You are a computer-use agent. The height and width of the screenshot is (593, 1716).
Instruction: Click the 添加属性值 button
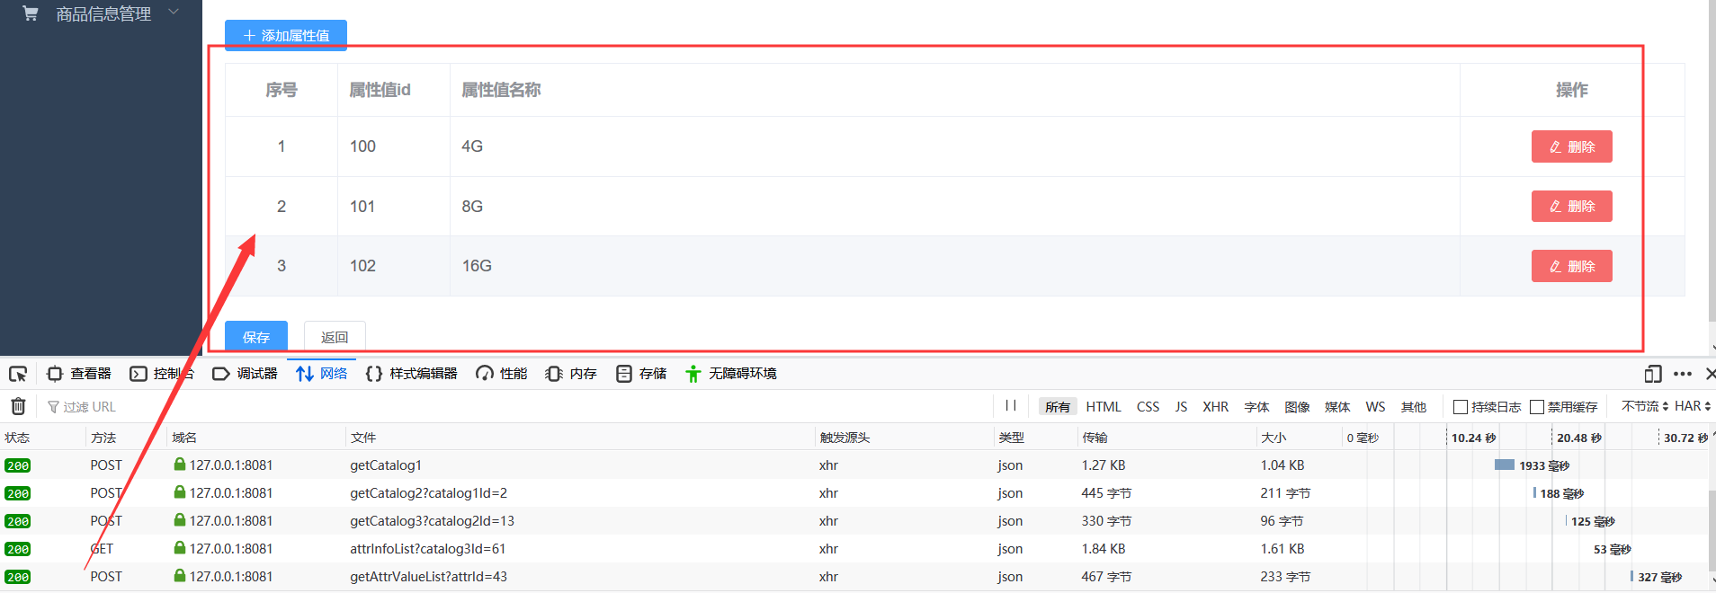tap(286, 35)
